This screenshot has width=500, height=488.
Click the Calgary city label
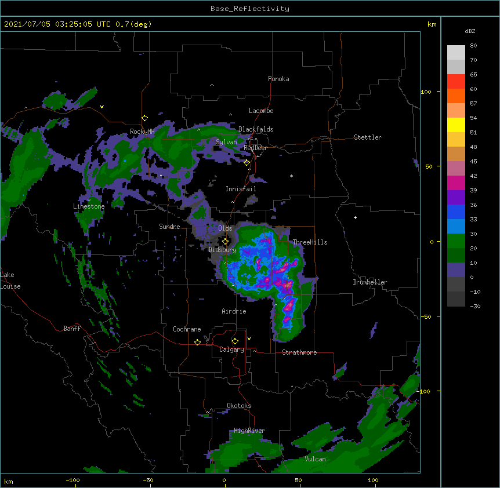[231, 349]
